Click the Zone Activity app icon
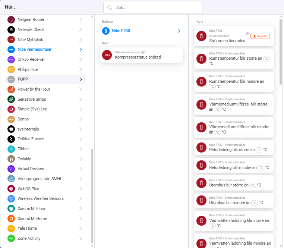The height and width of the screenshot is (248, 284). (x=11, y=238)
